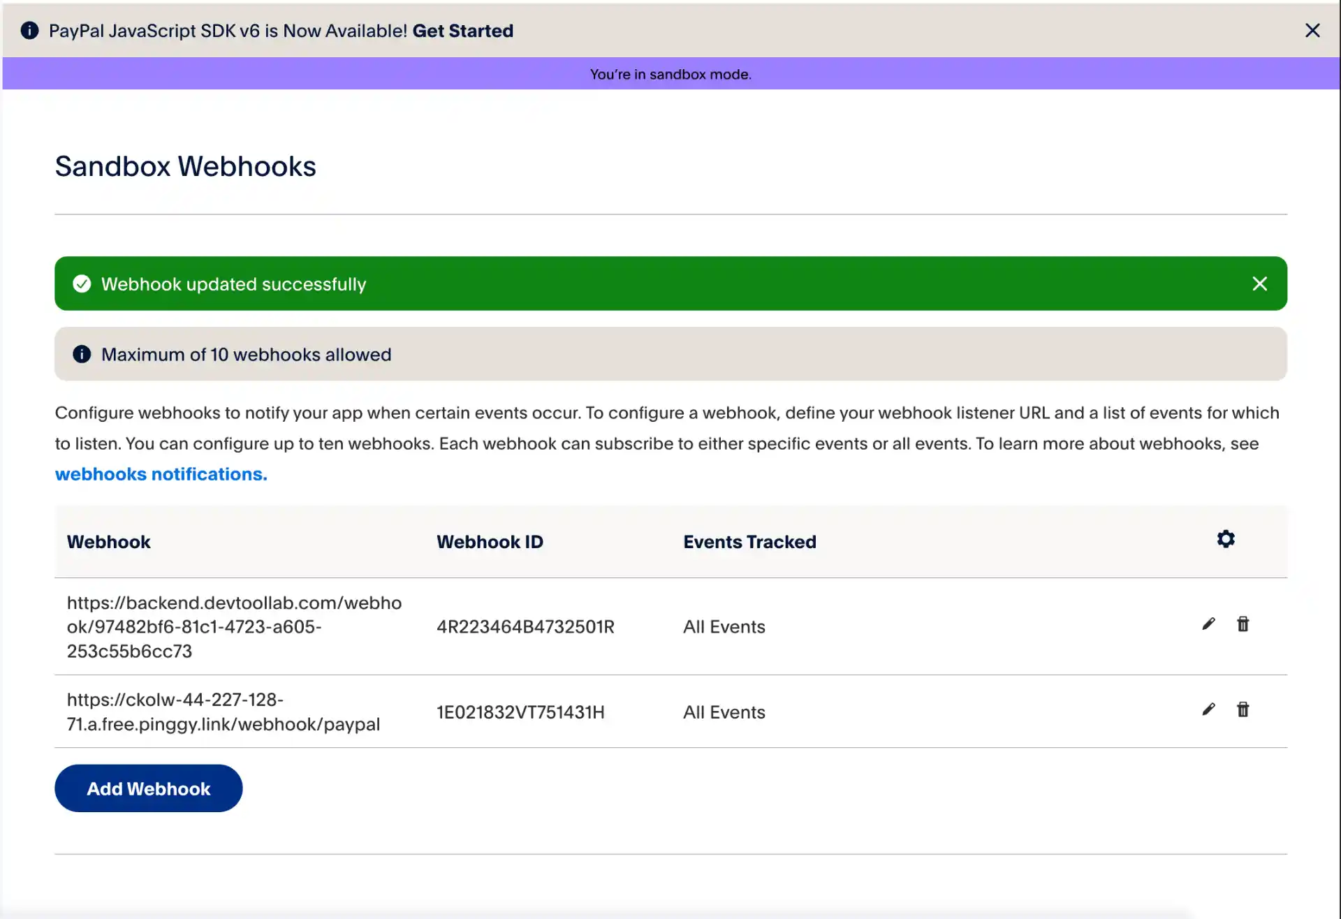Click the info icon in the SDK banner
Viewport: 1341px width, 919px height.
[29, 30]
